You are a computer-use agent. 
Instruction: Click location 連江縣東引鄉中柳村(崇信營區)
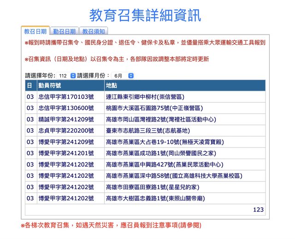(145, 97)
